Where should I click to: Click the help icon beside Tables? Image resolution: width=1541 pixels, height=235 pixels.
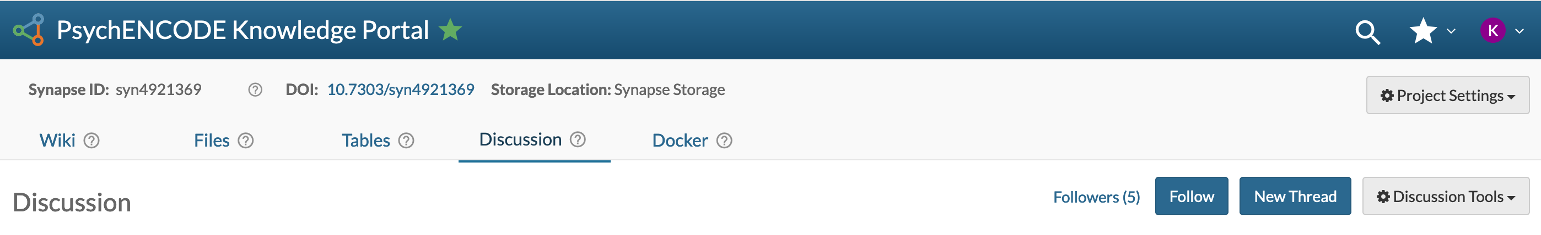coord(406,141)
